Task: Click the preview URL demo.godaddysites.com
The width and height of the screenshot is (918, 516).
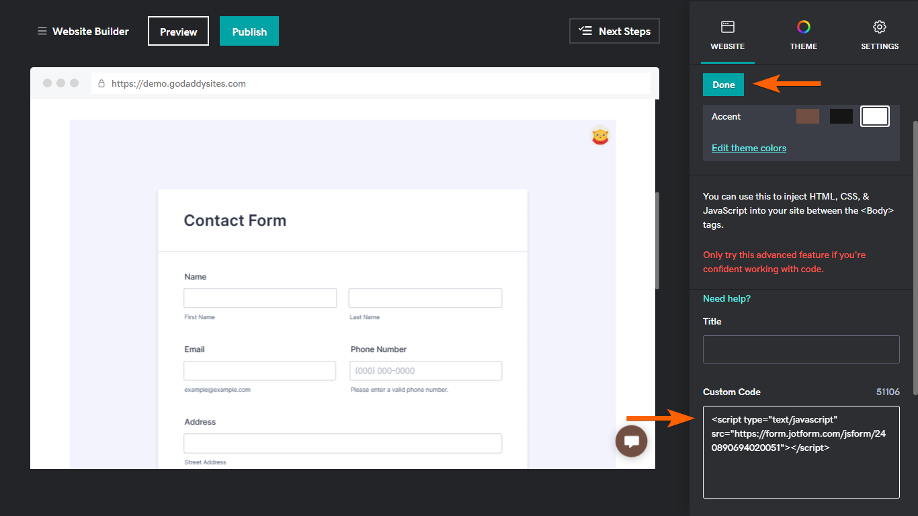Action: click(x=179, y=84)
